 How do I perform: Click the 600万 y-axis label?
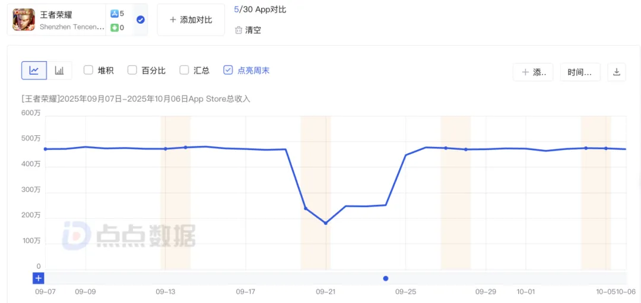pyautogui.click(x=31, y=113)
